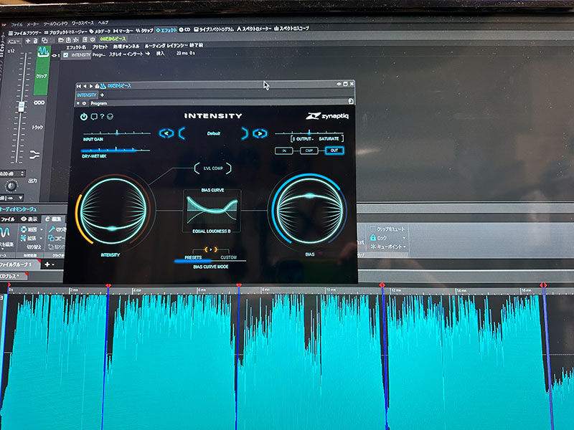Click the large INTENSITY dial
The height and width of the screenshot is (430, 574).
click(113, 210)
